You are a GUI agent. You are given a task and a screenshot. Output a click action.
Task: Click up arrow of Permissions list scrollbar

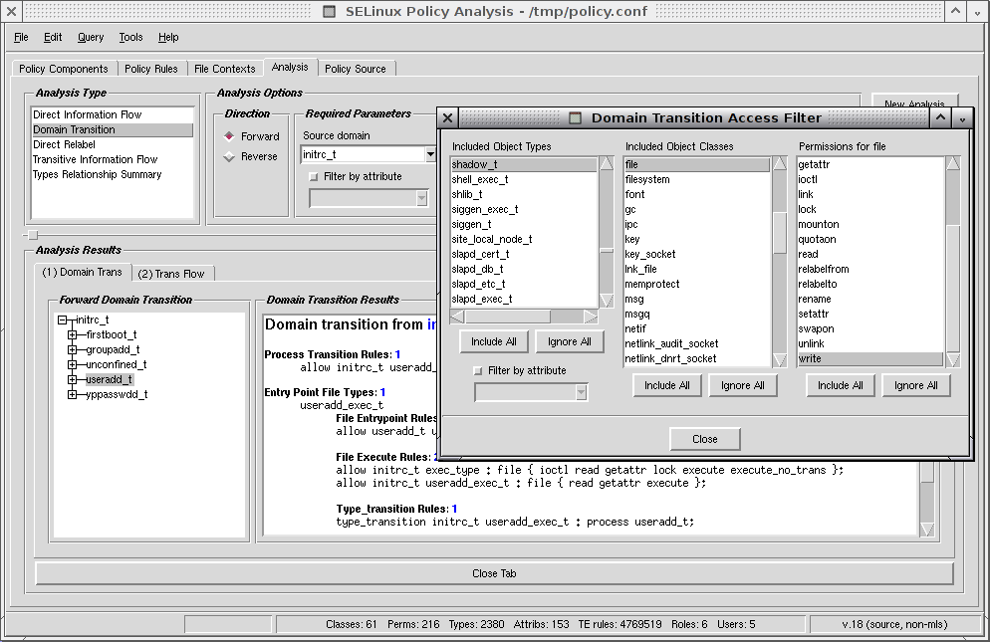click(x=953, y=163)
